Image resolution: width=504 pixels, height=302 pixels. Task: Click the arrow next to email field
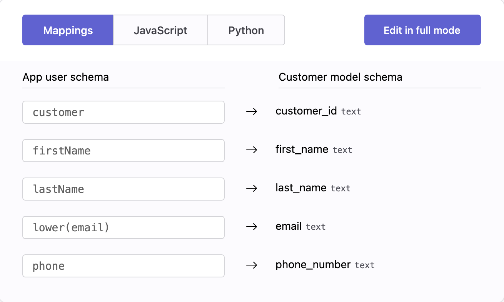(x=251, y=227)
